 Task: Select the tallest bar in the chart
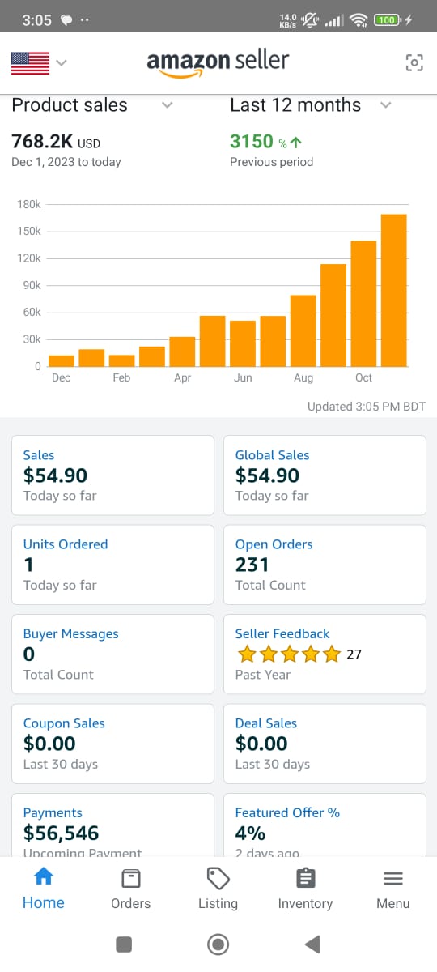coord(393,290)
